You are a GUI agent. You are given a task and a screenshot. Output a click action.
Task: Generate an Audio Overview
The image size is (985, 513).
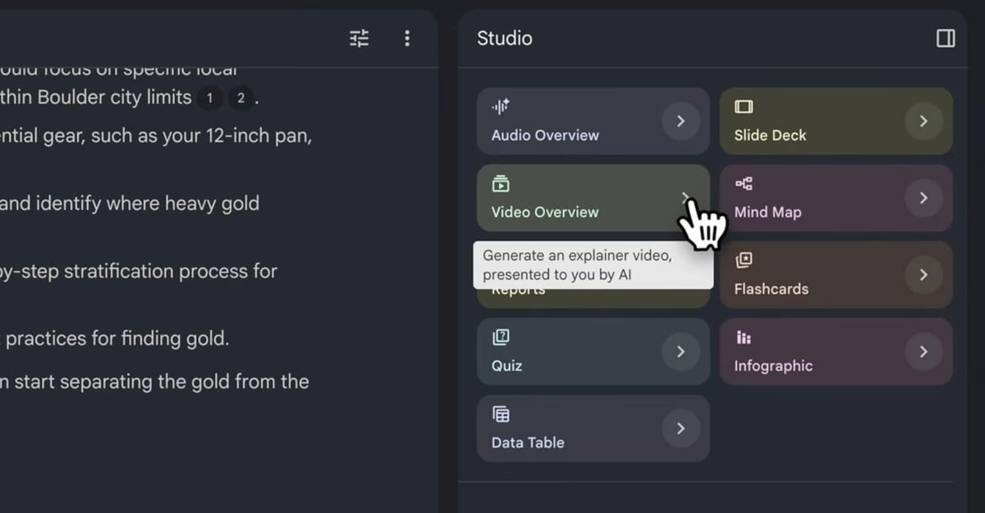[593, 121]
